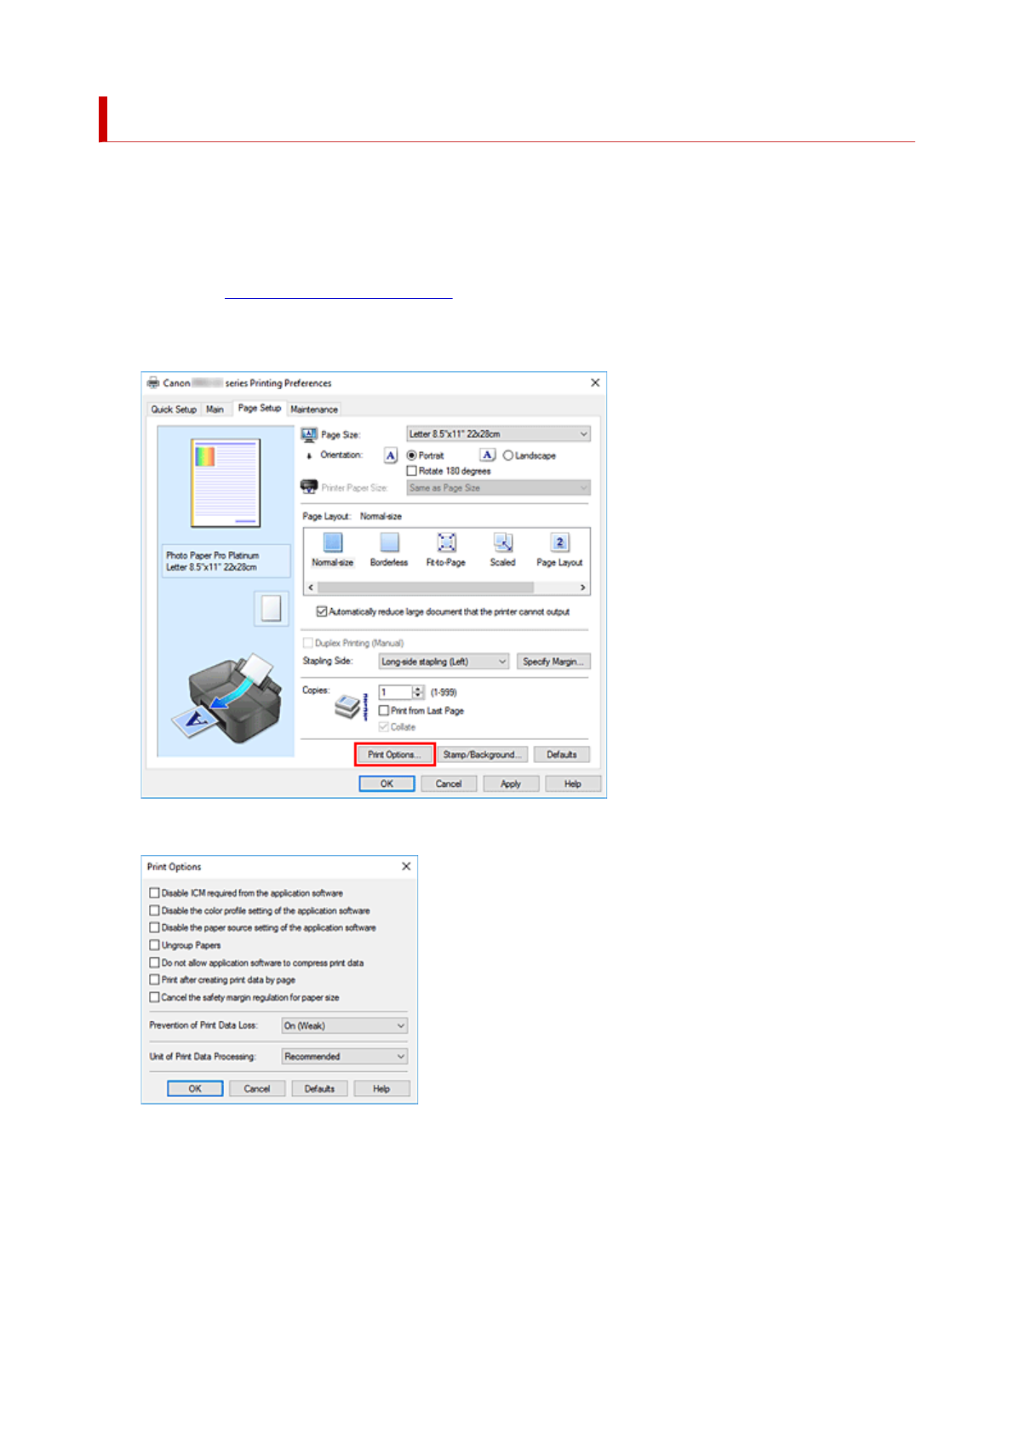The height and width of the screenshot is (1434, 1014).
Task: Select the Landscape radio button
Action: [x=508, y=456]
